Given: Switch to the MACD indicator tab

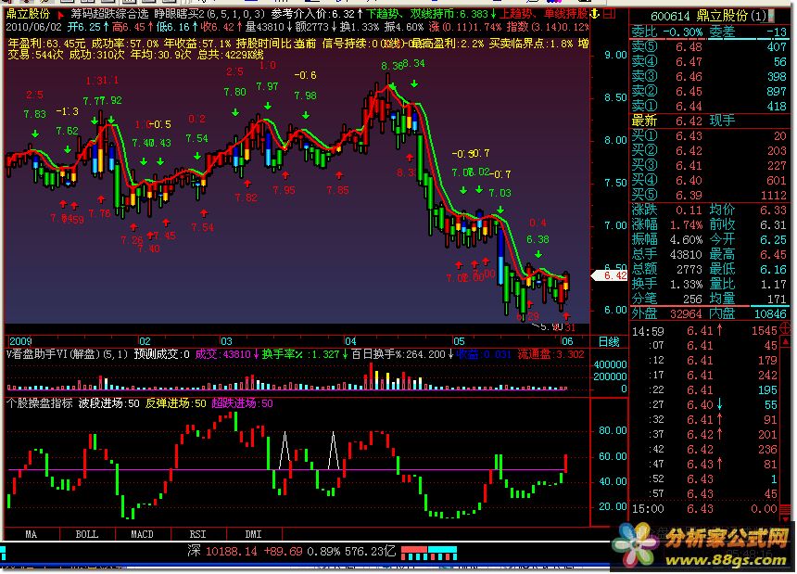Looking at the screenshot, I should 142,534.
